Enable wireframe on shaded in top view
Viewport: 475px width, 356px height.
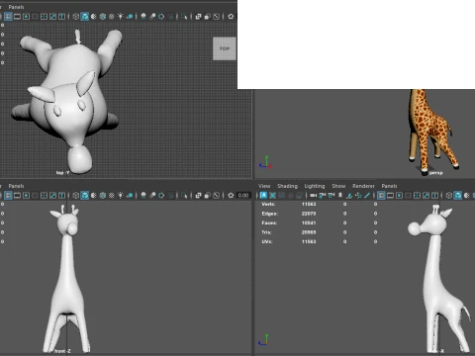[103, 17]
